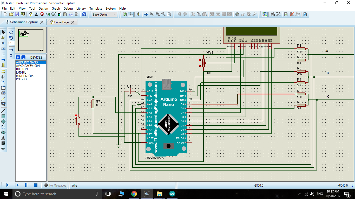Screen dimensions: 355x199
Task: Select the Buses Mode tool
Action: click(3, 60)
